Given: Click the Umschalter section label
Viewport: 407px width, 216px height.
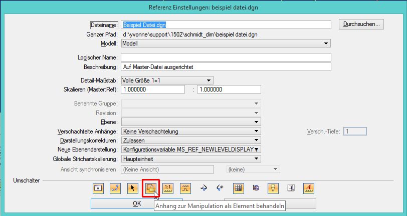Looking at the screenshot, I should 27,180.
